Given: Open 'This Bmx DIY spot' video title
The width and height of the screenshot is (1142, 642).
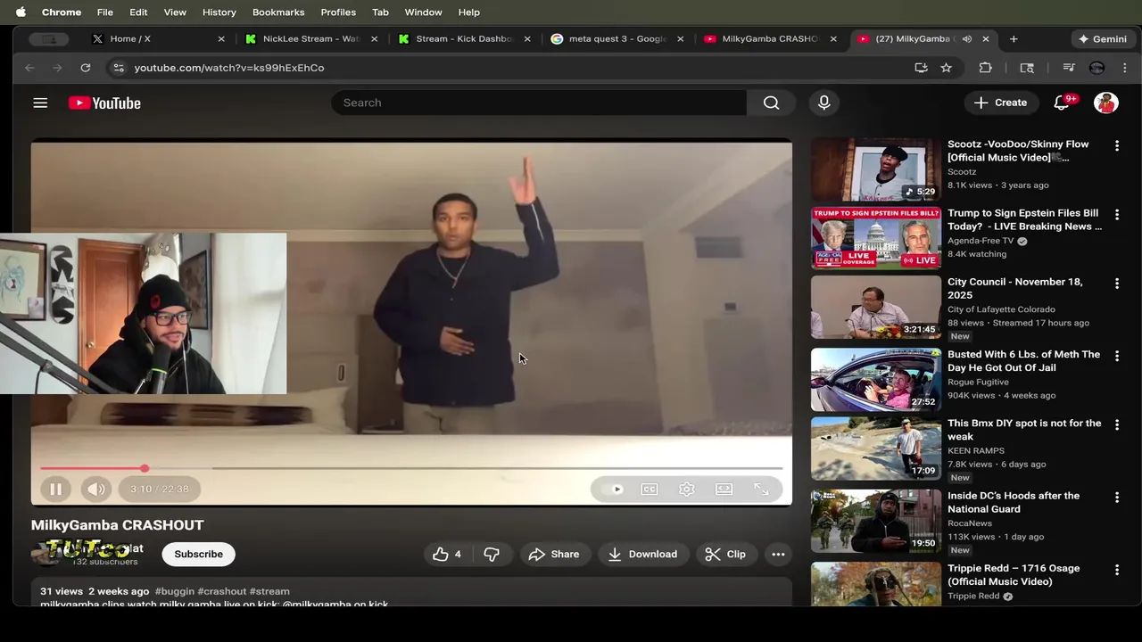Looking at the screenshot, I should 1024,430.
